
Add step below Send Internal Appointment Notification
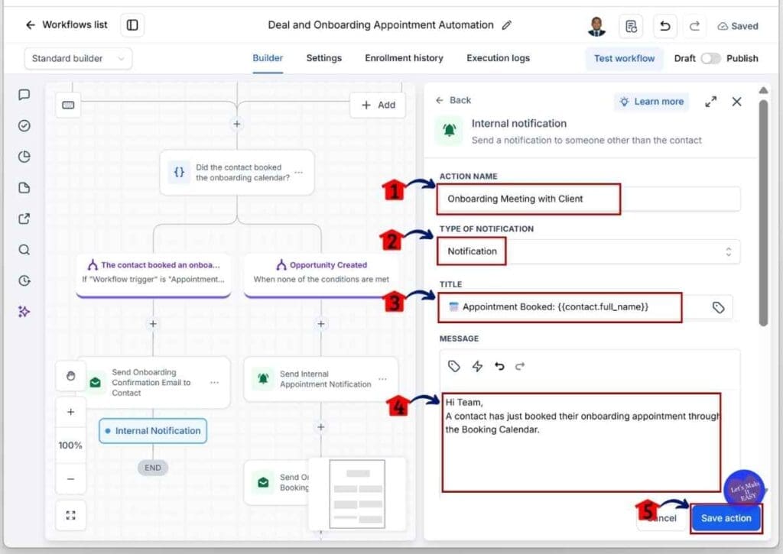[x=321, y=427]
